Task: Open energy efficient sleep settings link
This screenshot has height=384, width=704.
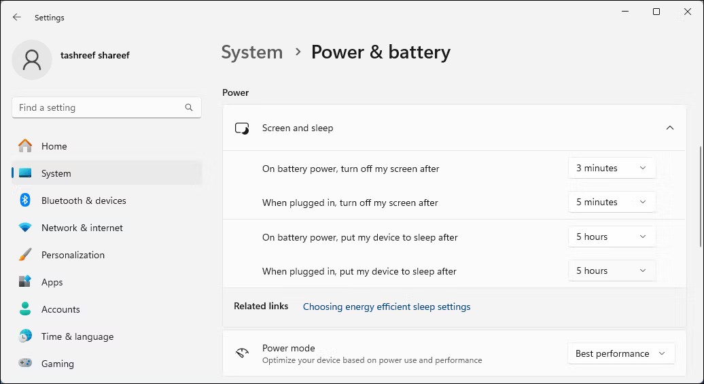Action: click(x=387, y=307)
